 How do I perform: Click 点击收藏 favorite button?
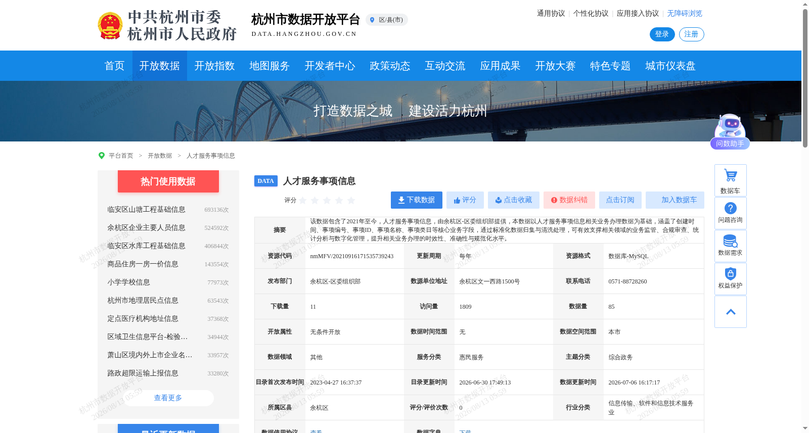tap(514, 200)
